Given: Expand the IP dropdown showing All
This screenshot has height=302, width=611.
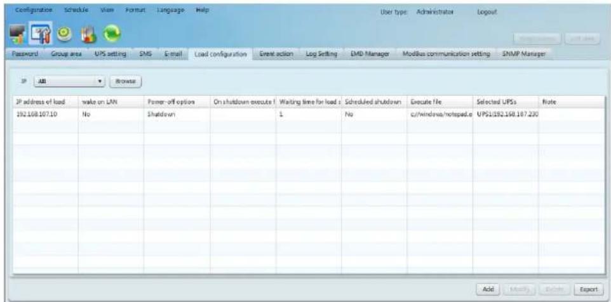Looking at the screenshot, I should tap(69, 82).
